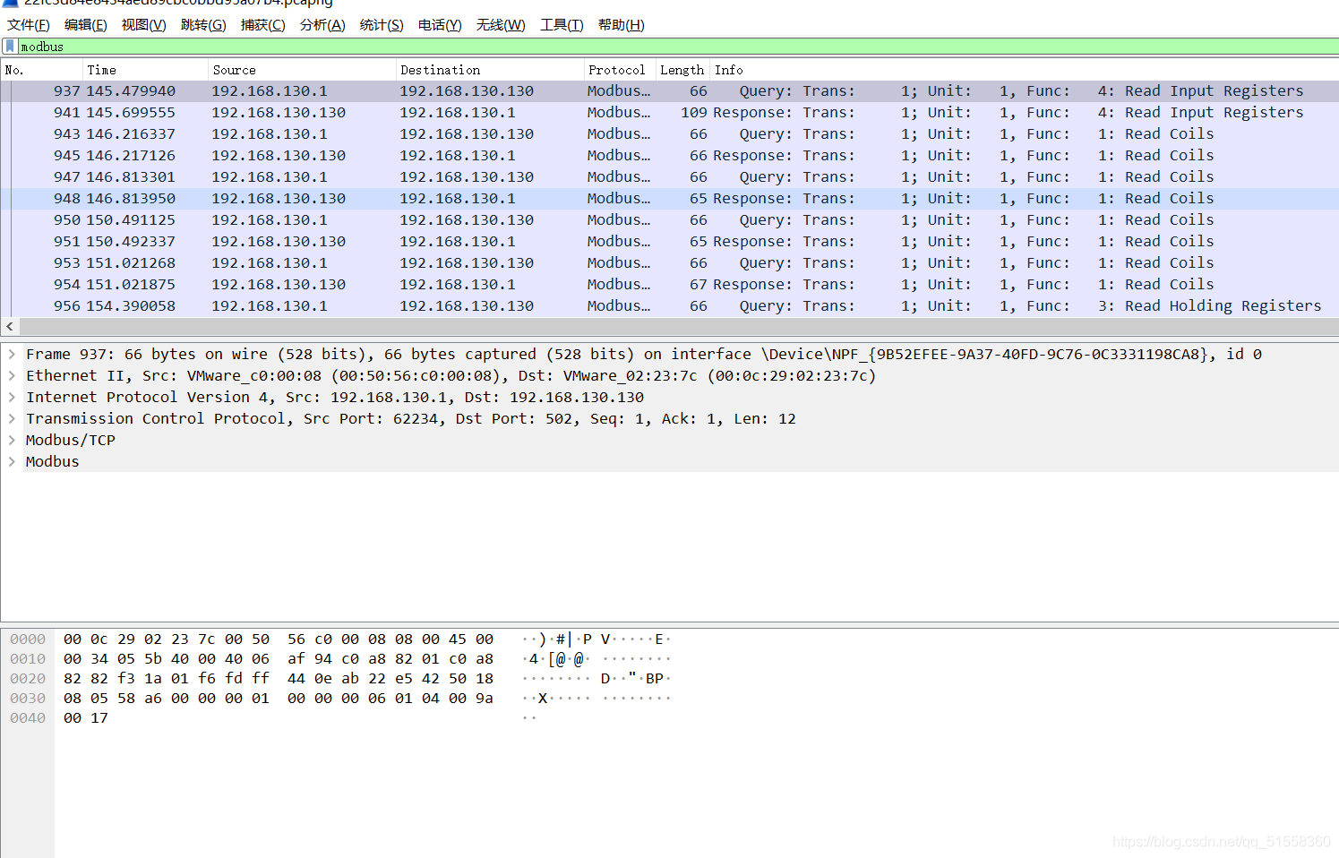This screenshot has height=858, width=1339.
Task: Open the 工具(T) menu
Action: [562, 25]
